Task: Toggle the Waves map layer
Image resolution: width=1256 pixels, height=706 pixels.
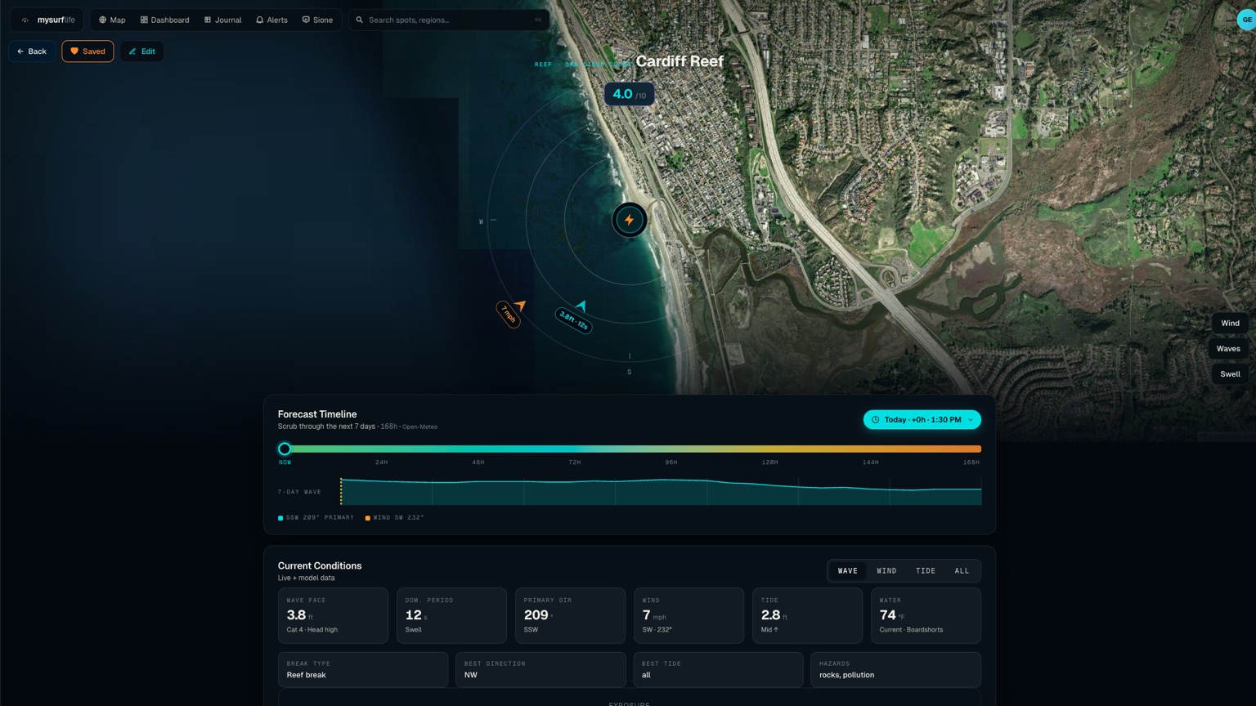Action: tap(1228, 349)
